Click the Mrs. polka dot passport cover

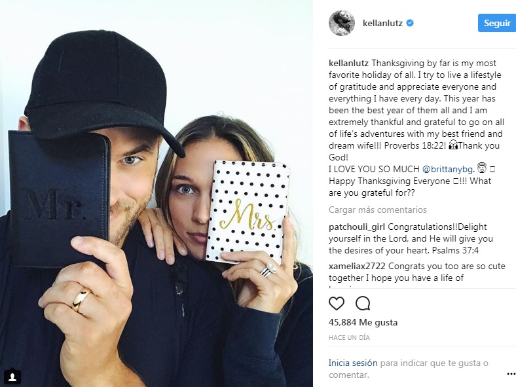point(248,212)
